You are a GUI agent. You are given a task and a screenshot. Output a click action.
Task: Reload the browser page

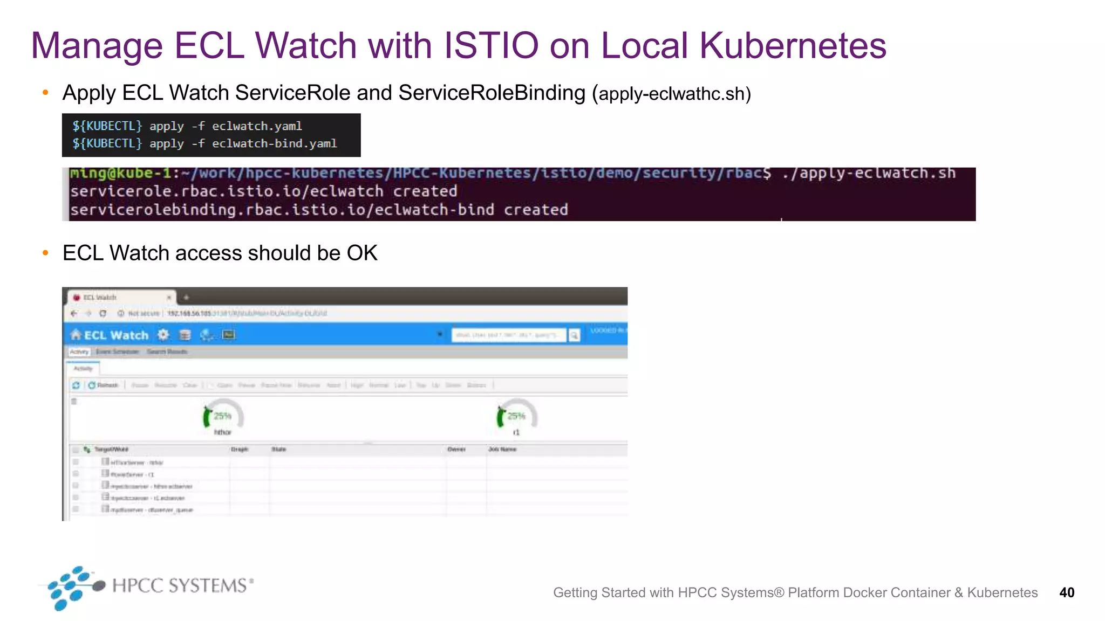103,313
